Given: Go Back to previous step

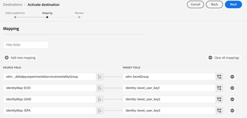Looking at the screenshot, I should pos(214,4).
